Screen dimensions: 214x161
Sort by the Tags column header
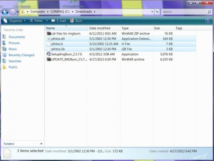point(185,28)
